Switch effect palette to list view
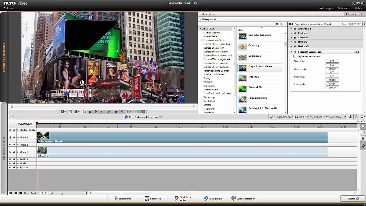The image size is (366, 206). click(x=281, y=24)
